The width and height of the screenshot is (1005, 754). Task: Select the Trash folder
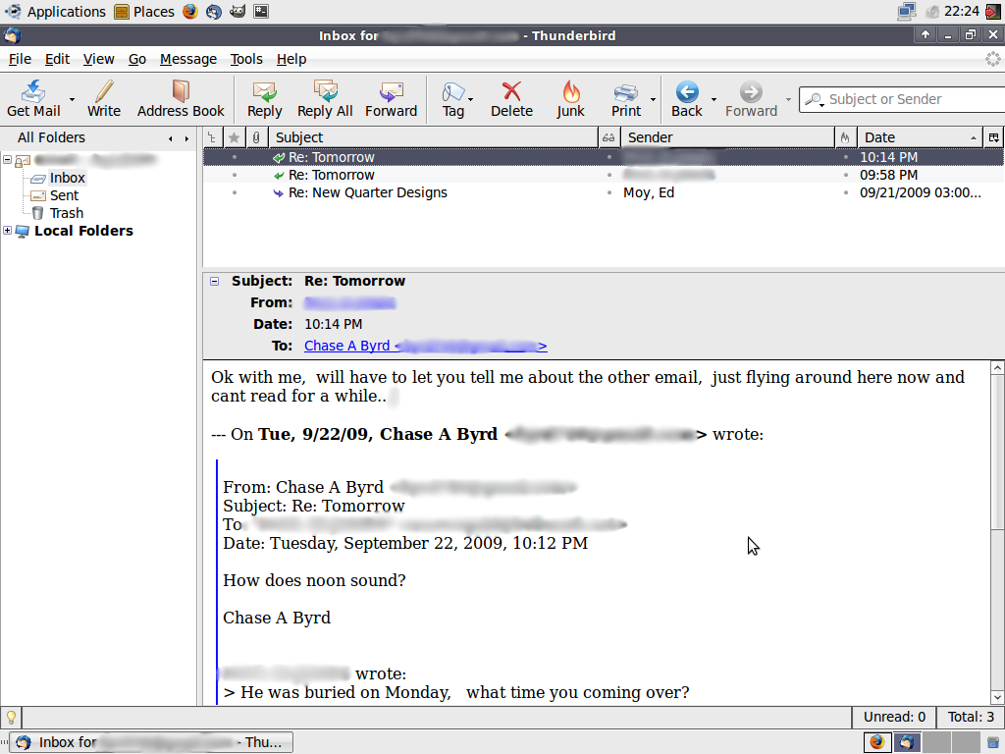click(x=67, y=213)
